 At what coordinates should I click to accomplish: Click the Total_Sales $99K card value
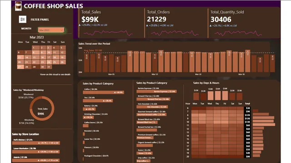coord(90,19)
